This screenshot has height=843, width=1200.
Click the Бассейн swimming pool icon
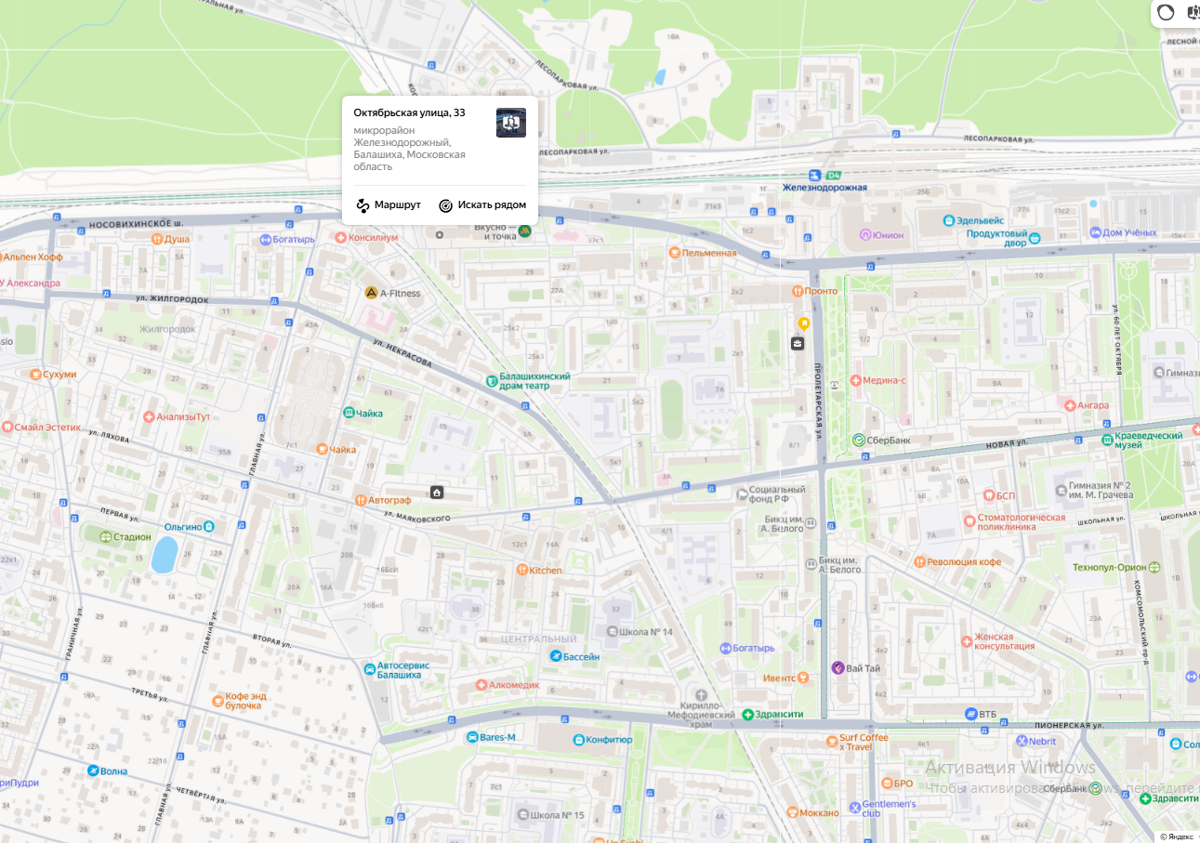pyautogui.click(x=556, y=656)
